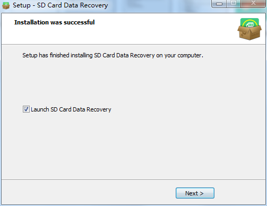Click the blue checkmark inside the launch box
The width and height of the screenshot is (267, 206).
point(26,109)
